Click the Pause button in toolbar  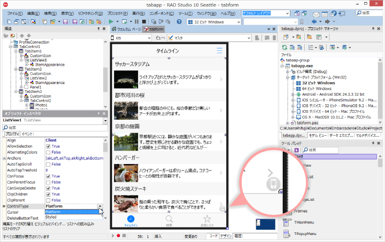pos(137,22)
